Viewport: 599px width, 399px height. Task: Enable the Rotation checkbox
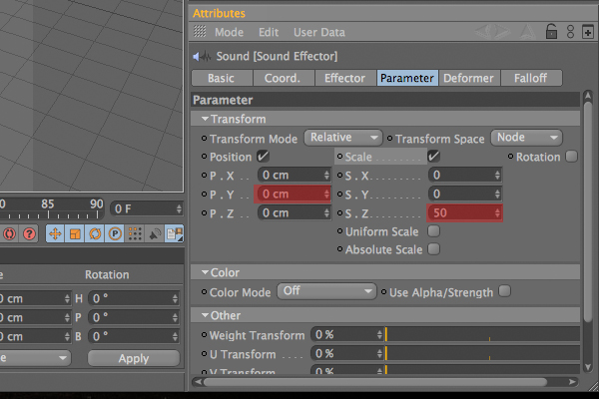571,157
